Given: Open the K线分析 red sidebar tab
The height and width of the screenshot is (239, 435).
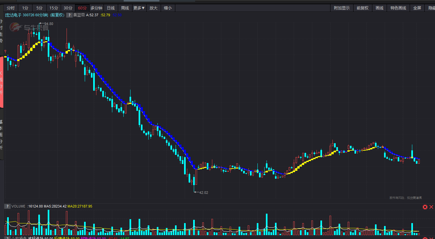Looking at the screenshot, I should (1, 82).
